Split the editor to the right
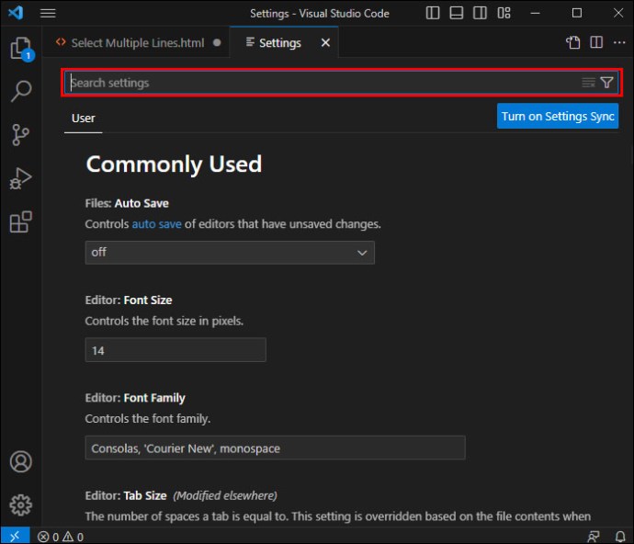The width and height of the screenshot is (634, 544). click(596, 42)
